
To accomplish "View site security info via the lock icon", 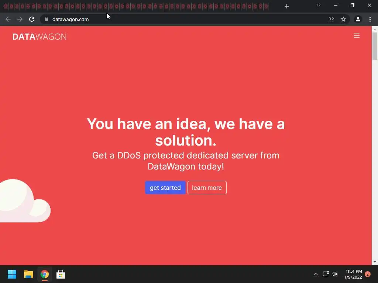I will [x=47, y=19].
